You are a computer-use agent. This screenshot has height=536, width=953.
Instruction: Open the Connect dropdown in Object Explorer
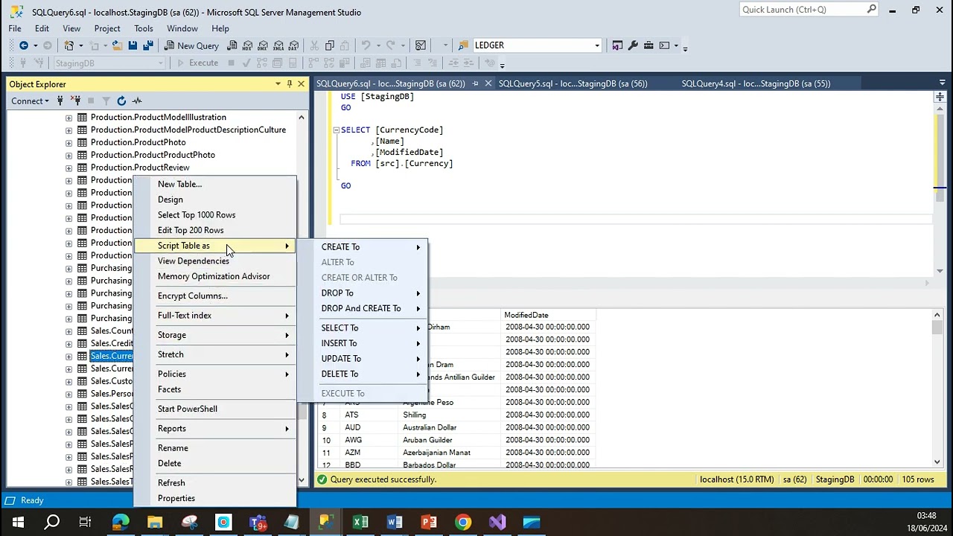(x=30, y=101)
